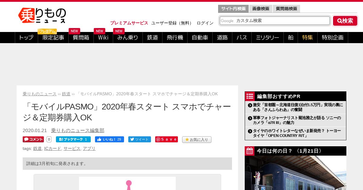
Task: Click author link 乗りものニュース編集部
Action: click(x=78, y=130)
